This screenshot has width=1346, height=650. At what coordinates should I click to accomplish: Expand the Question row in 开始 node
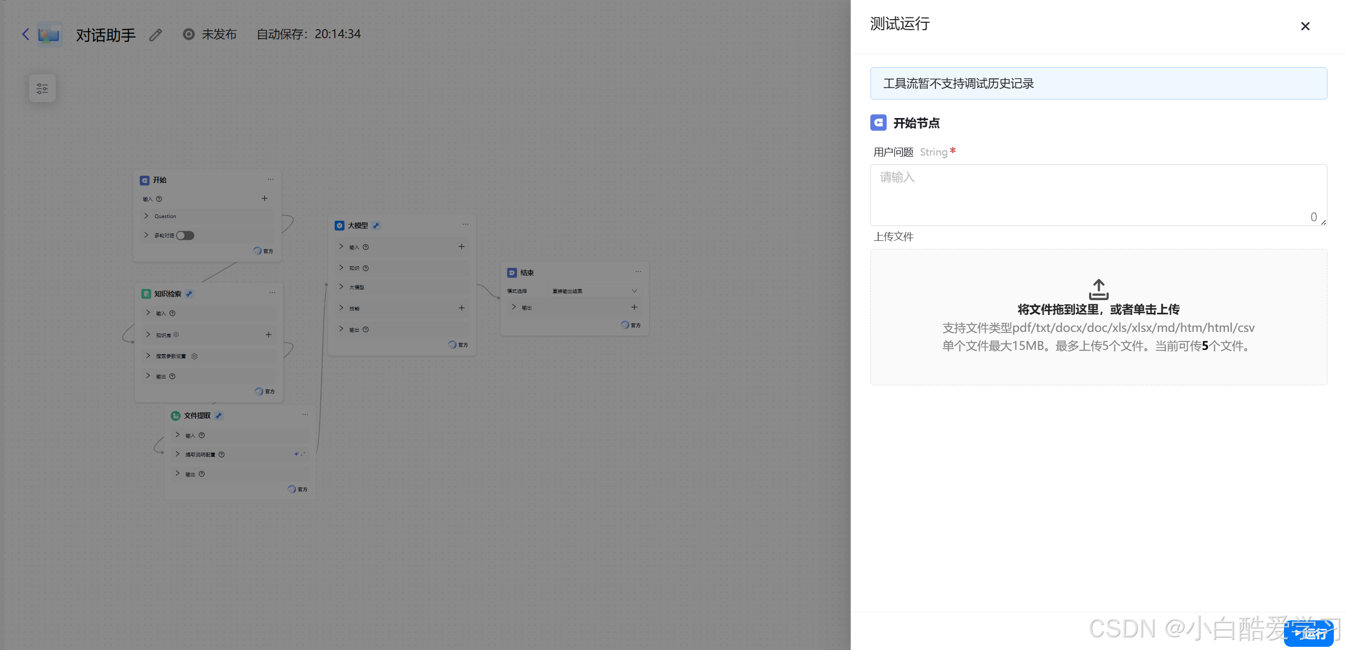coord(147,216)
